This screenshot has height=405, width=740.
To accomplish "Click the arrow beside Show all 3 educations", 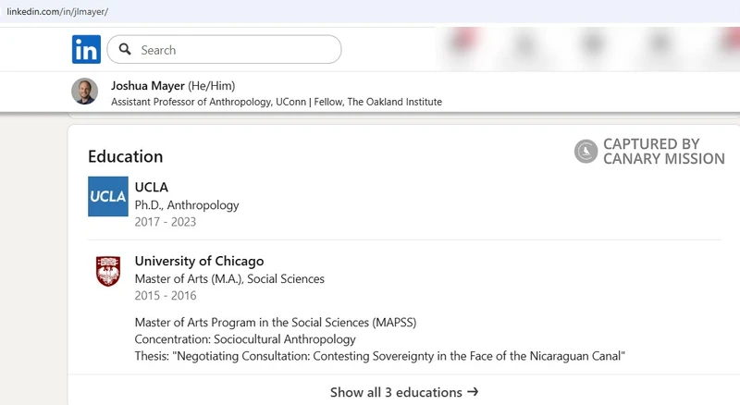I will tap(473, 392).
